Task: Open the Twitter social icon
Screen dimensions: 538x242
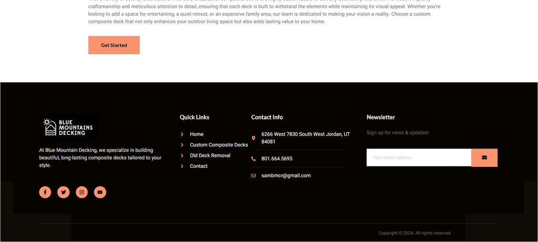Action: click(x=64, y=192)
